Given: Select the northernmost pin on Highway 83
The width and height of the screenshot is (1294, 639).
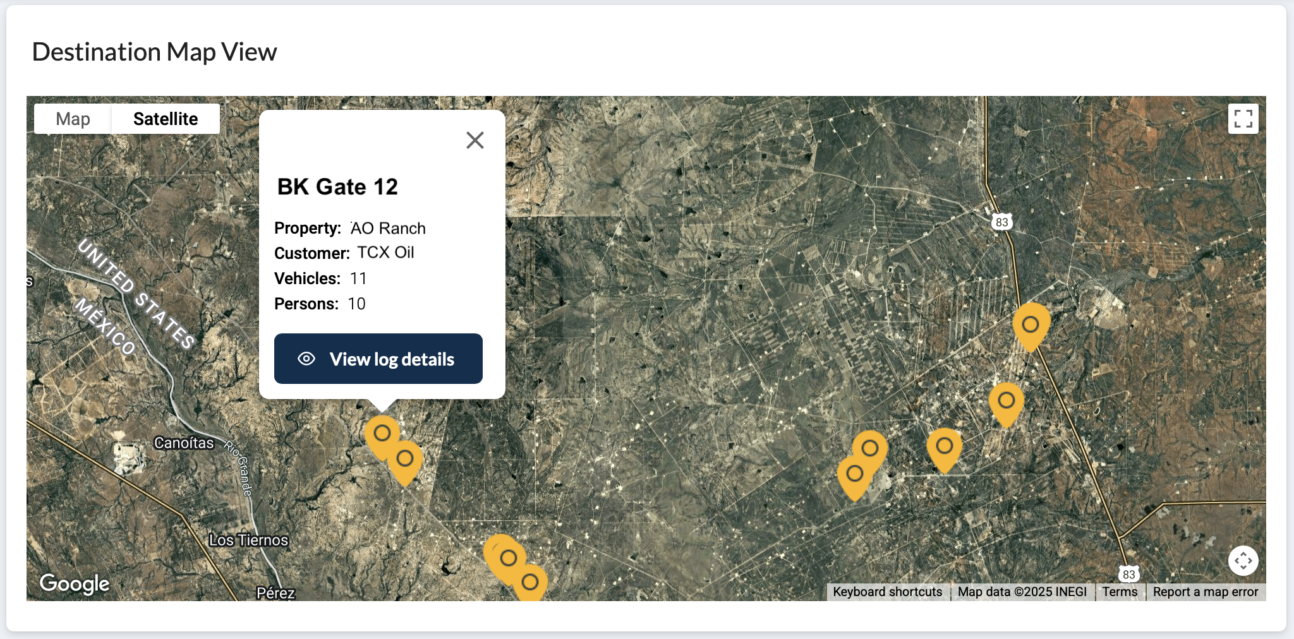Looking at the screenshot, I should [x=1031, y=325].
